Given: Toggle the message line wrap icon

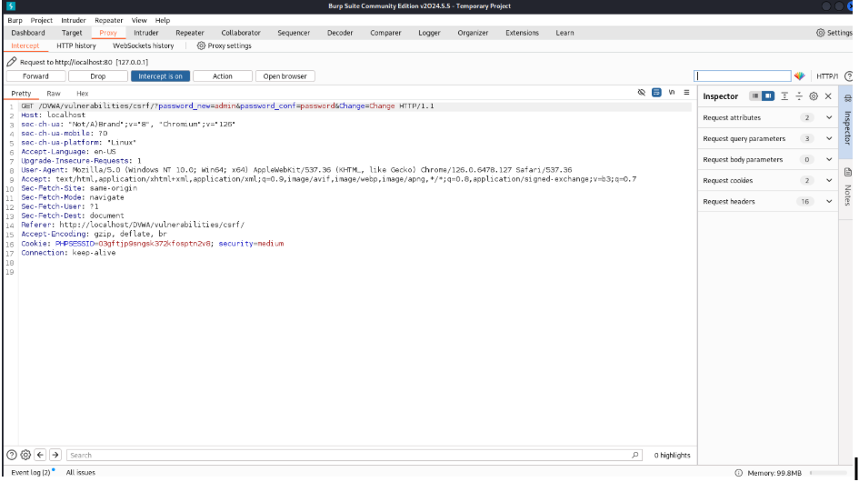Looking at the screenshot, I should (x=656, y=94).
